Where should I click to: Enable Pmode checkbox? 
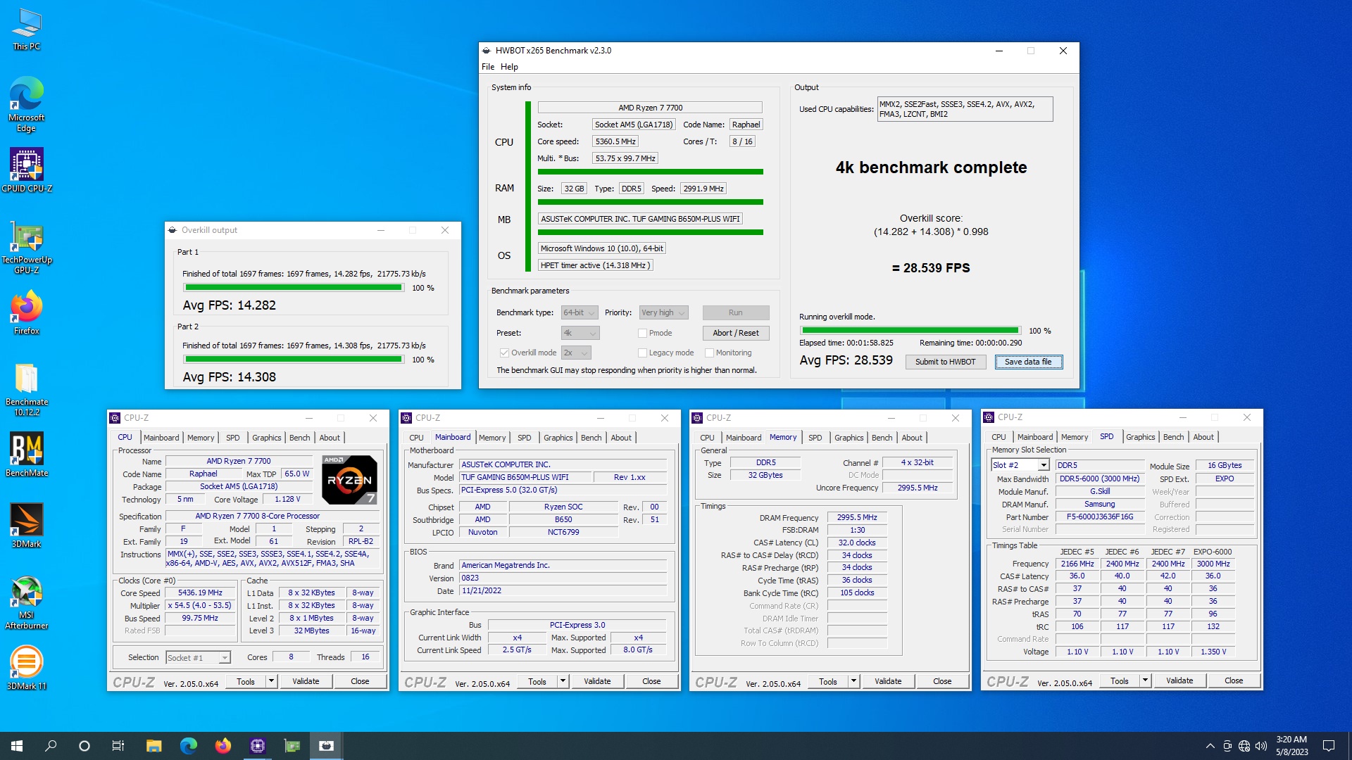point(642,333)
